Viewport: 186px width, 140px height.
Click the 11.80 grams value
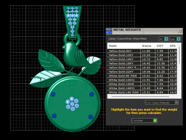[x=146, y=51]
